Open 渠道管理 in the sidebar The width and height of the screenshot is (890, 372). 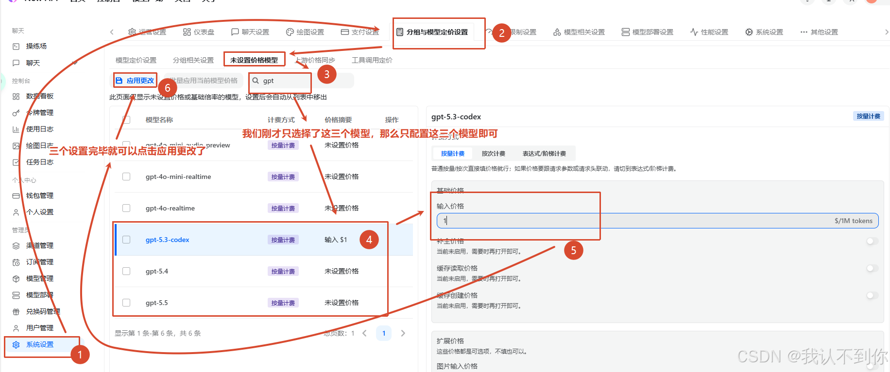pos(39,245)
